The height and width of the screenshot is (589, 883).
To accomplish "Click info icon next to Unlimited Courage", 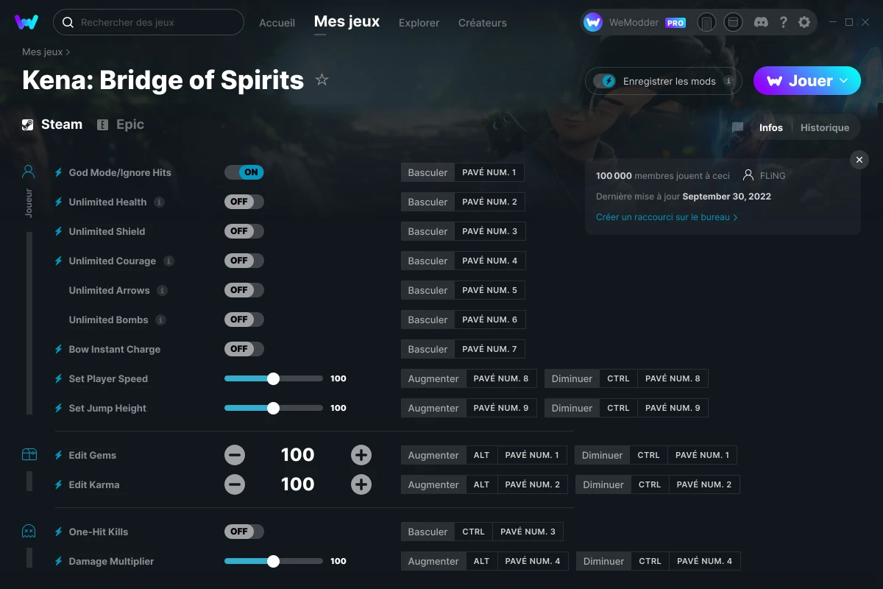I will [x=169, y=261].
